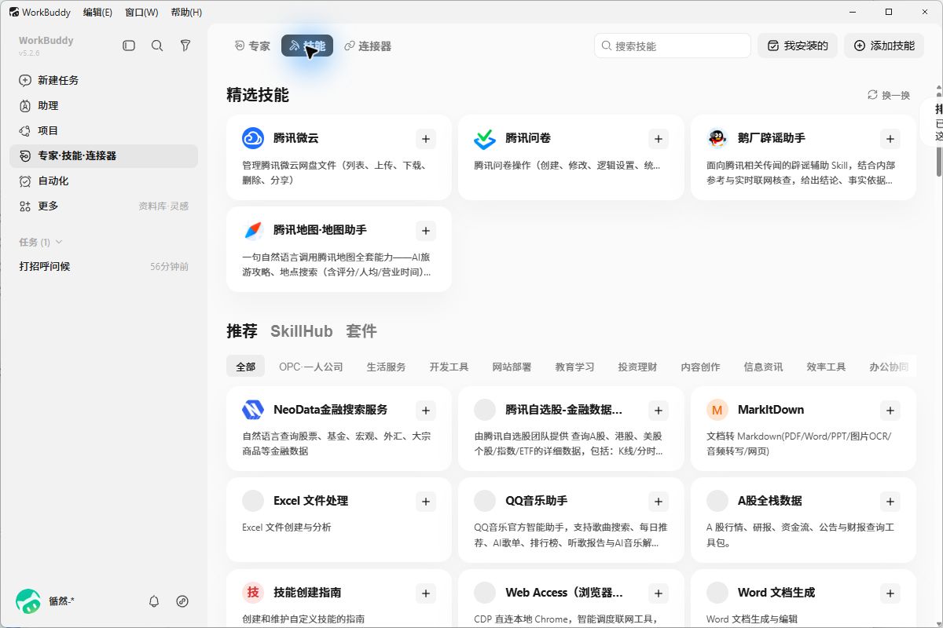This screenshot has height=628, width=943.
Task: Select the 套件 tab
Action: 361,331
